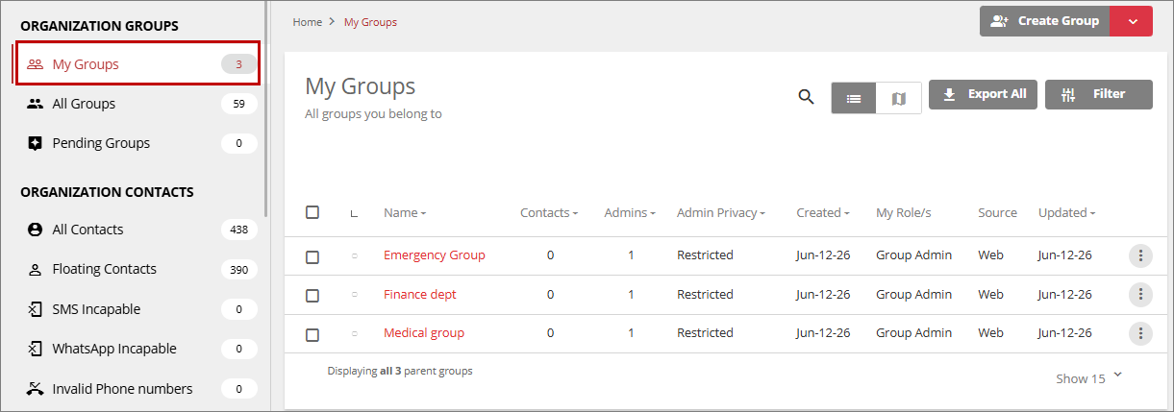Screen dimensions: 1174x412
Task: Click Floating Contacts count badge 390
Action: click(x=239, y=269)
